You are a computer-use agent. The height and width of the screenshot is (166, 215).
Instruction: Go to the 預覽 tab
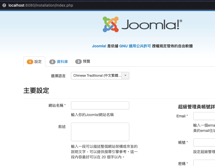click(x=83, y=62)
